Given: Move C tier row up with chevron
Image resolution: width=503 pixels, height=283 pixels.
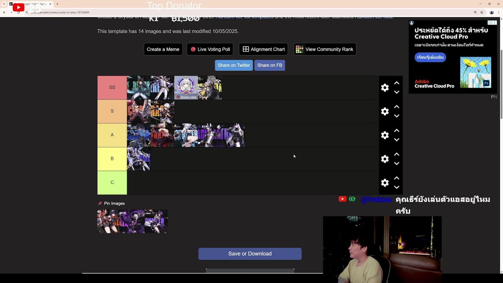Looking at the screenshot, I should tap(397, 178).
